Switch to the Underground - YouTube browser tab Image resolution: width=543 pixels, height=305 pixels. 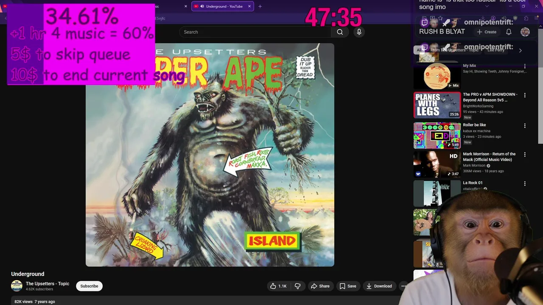(x=223, y=6)
